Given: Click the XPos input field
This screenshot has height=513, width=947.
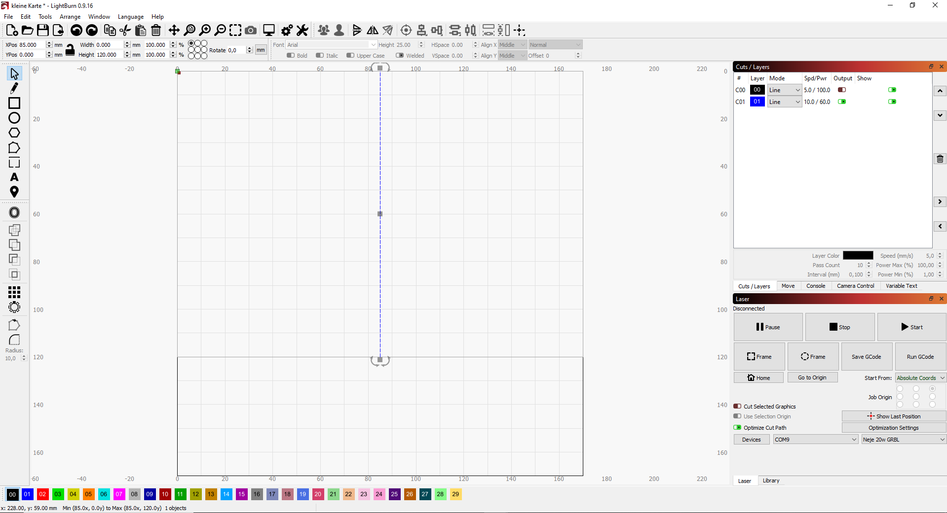Looking at the screenshot, I should click(32, 45).
